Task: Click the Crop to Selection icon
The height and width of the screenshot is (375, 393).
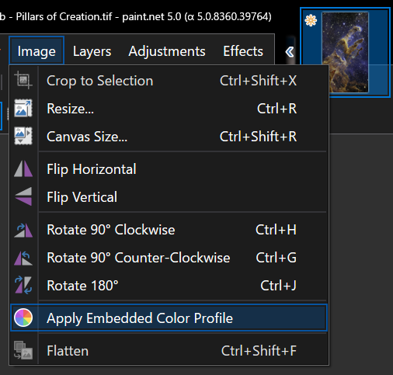Action: (23, 80)
